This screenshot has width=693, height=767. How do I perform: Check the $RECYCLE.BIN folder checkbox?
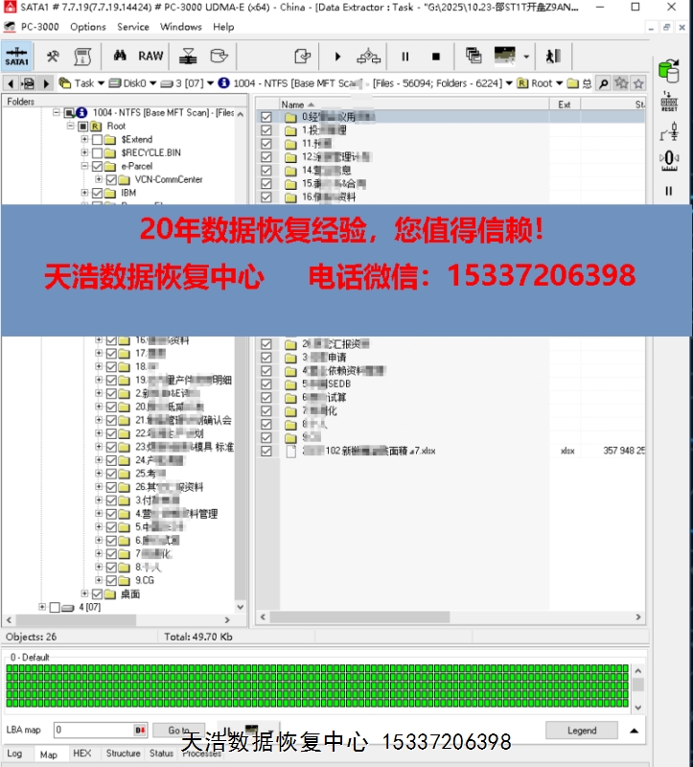[x=97, y=152]
